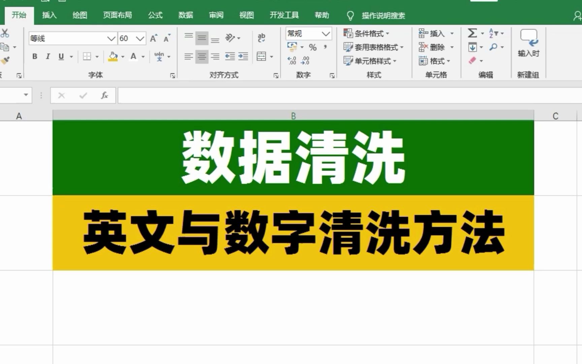Open 页面布局 tab
Image resolution: width=582 pixels, height=364 pixels.
[x=117, y=15]
